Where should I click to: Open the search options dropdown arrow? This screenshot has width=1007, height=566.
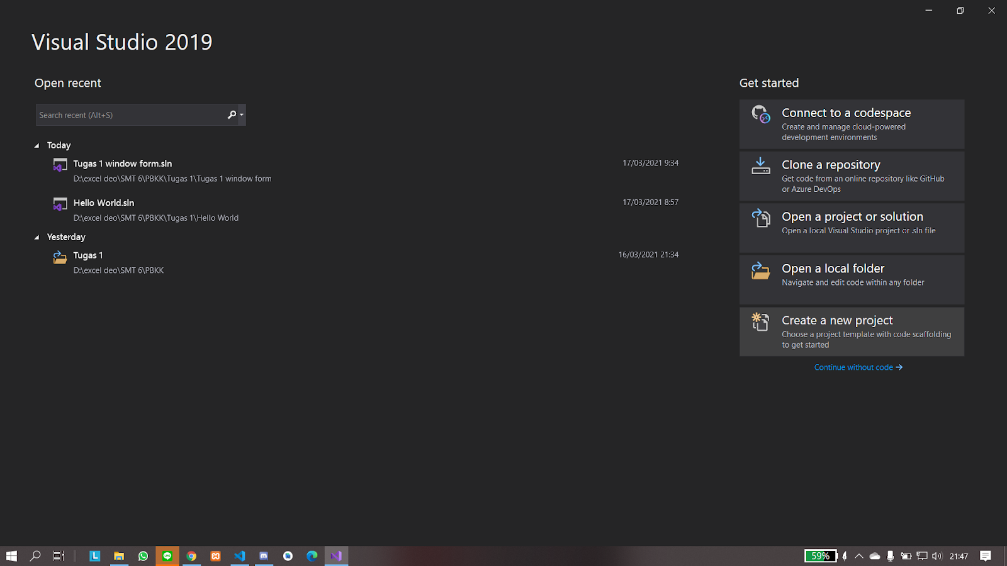tap(242, 114)
